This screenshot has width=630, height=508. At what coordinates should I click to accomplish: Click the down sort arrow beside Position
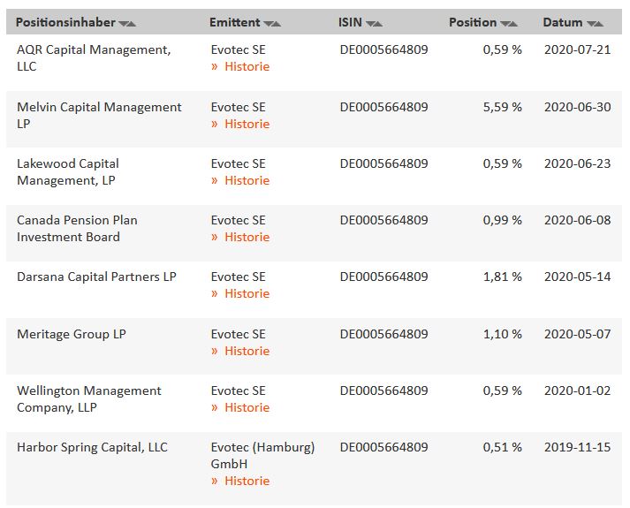(505, 24)
